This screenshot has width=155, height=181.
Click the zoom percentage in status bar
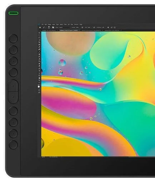click(x=43, y=157)
